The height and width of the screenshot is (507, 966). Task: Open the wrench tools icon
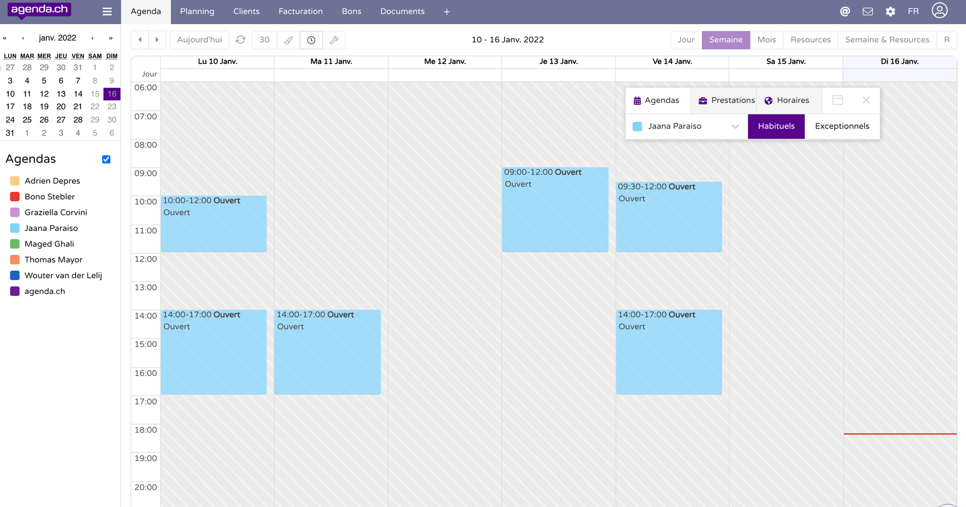point(334,40)
